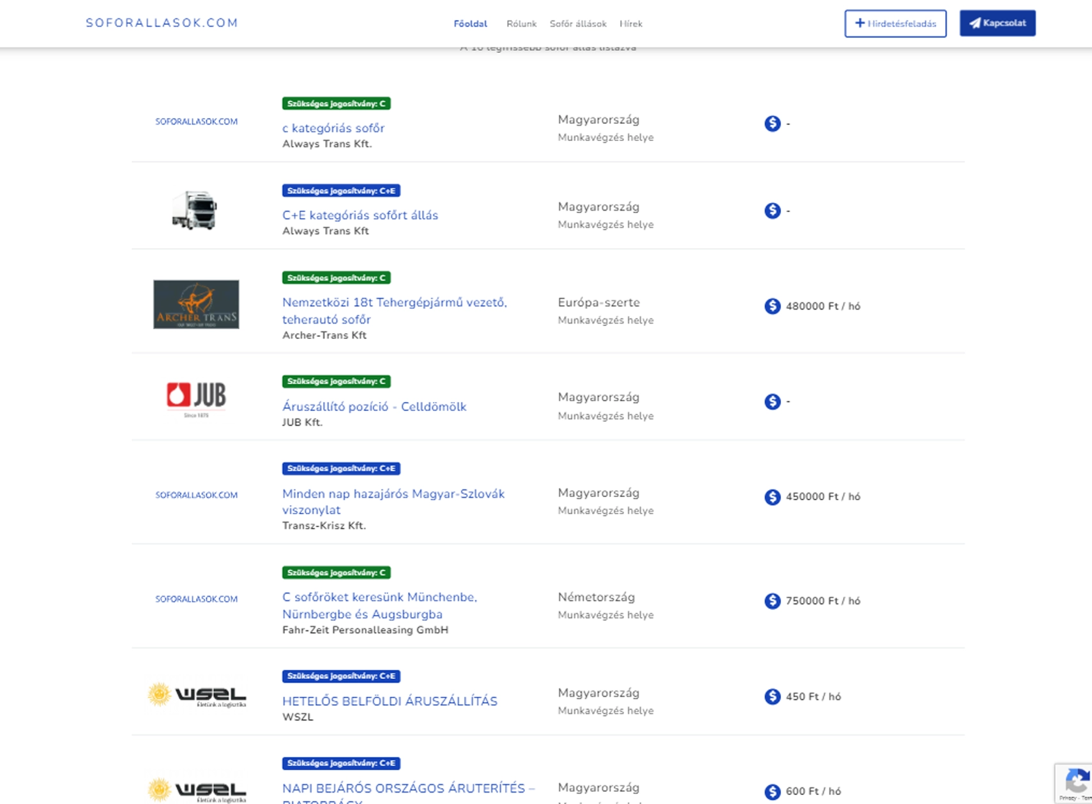Click salary text '450000 Ft / hó'

[823, 496]
